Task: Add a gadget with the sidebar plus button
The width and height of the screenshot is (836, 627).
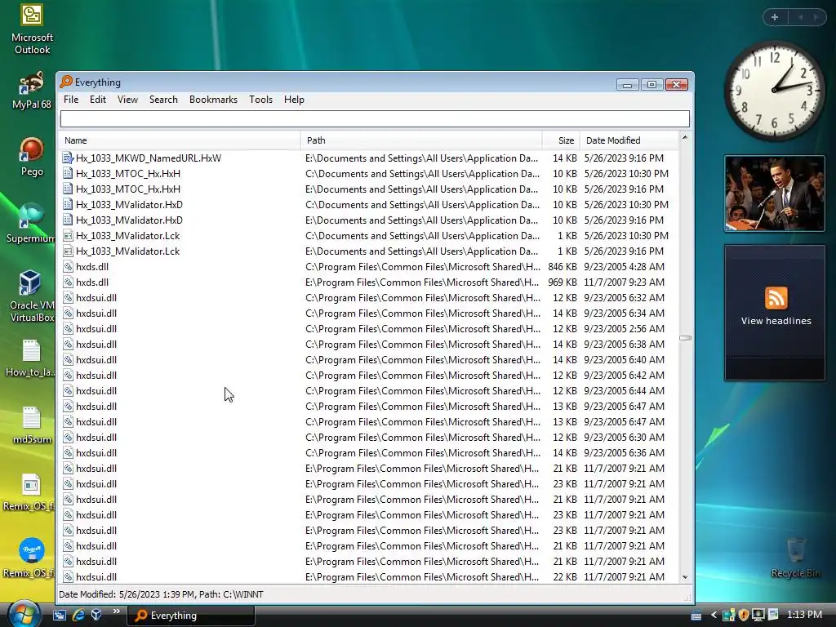Action: click(775, 17)
